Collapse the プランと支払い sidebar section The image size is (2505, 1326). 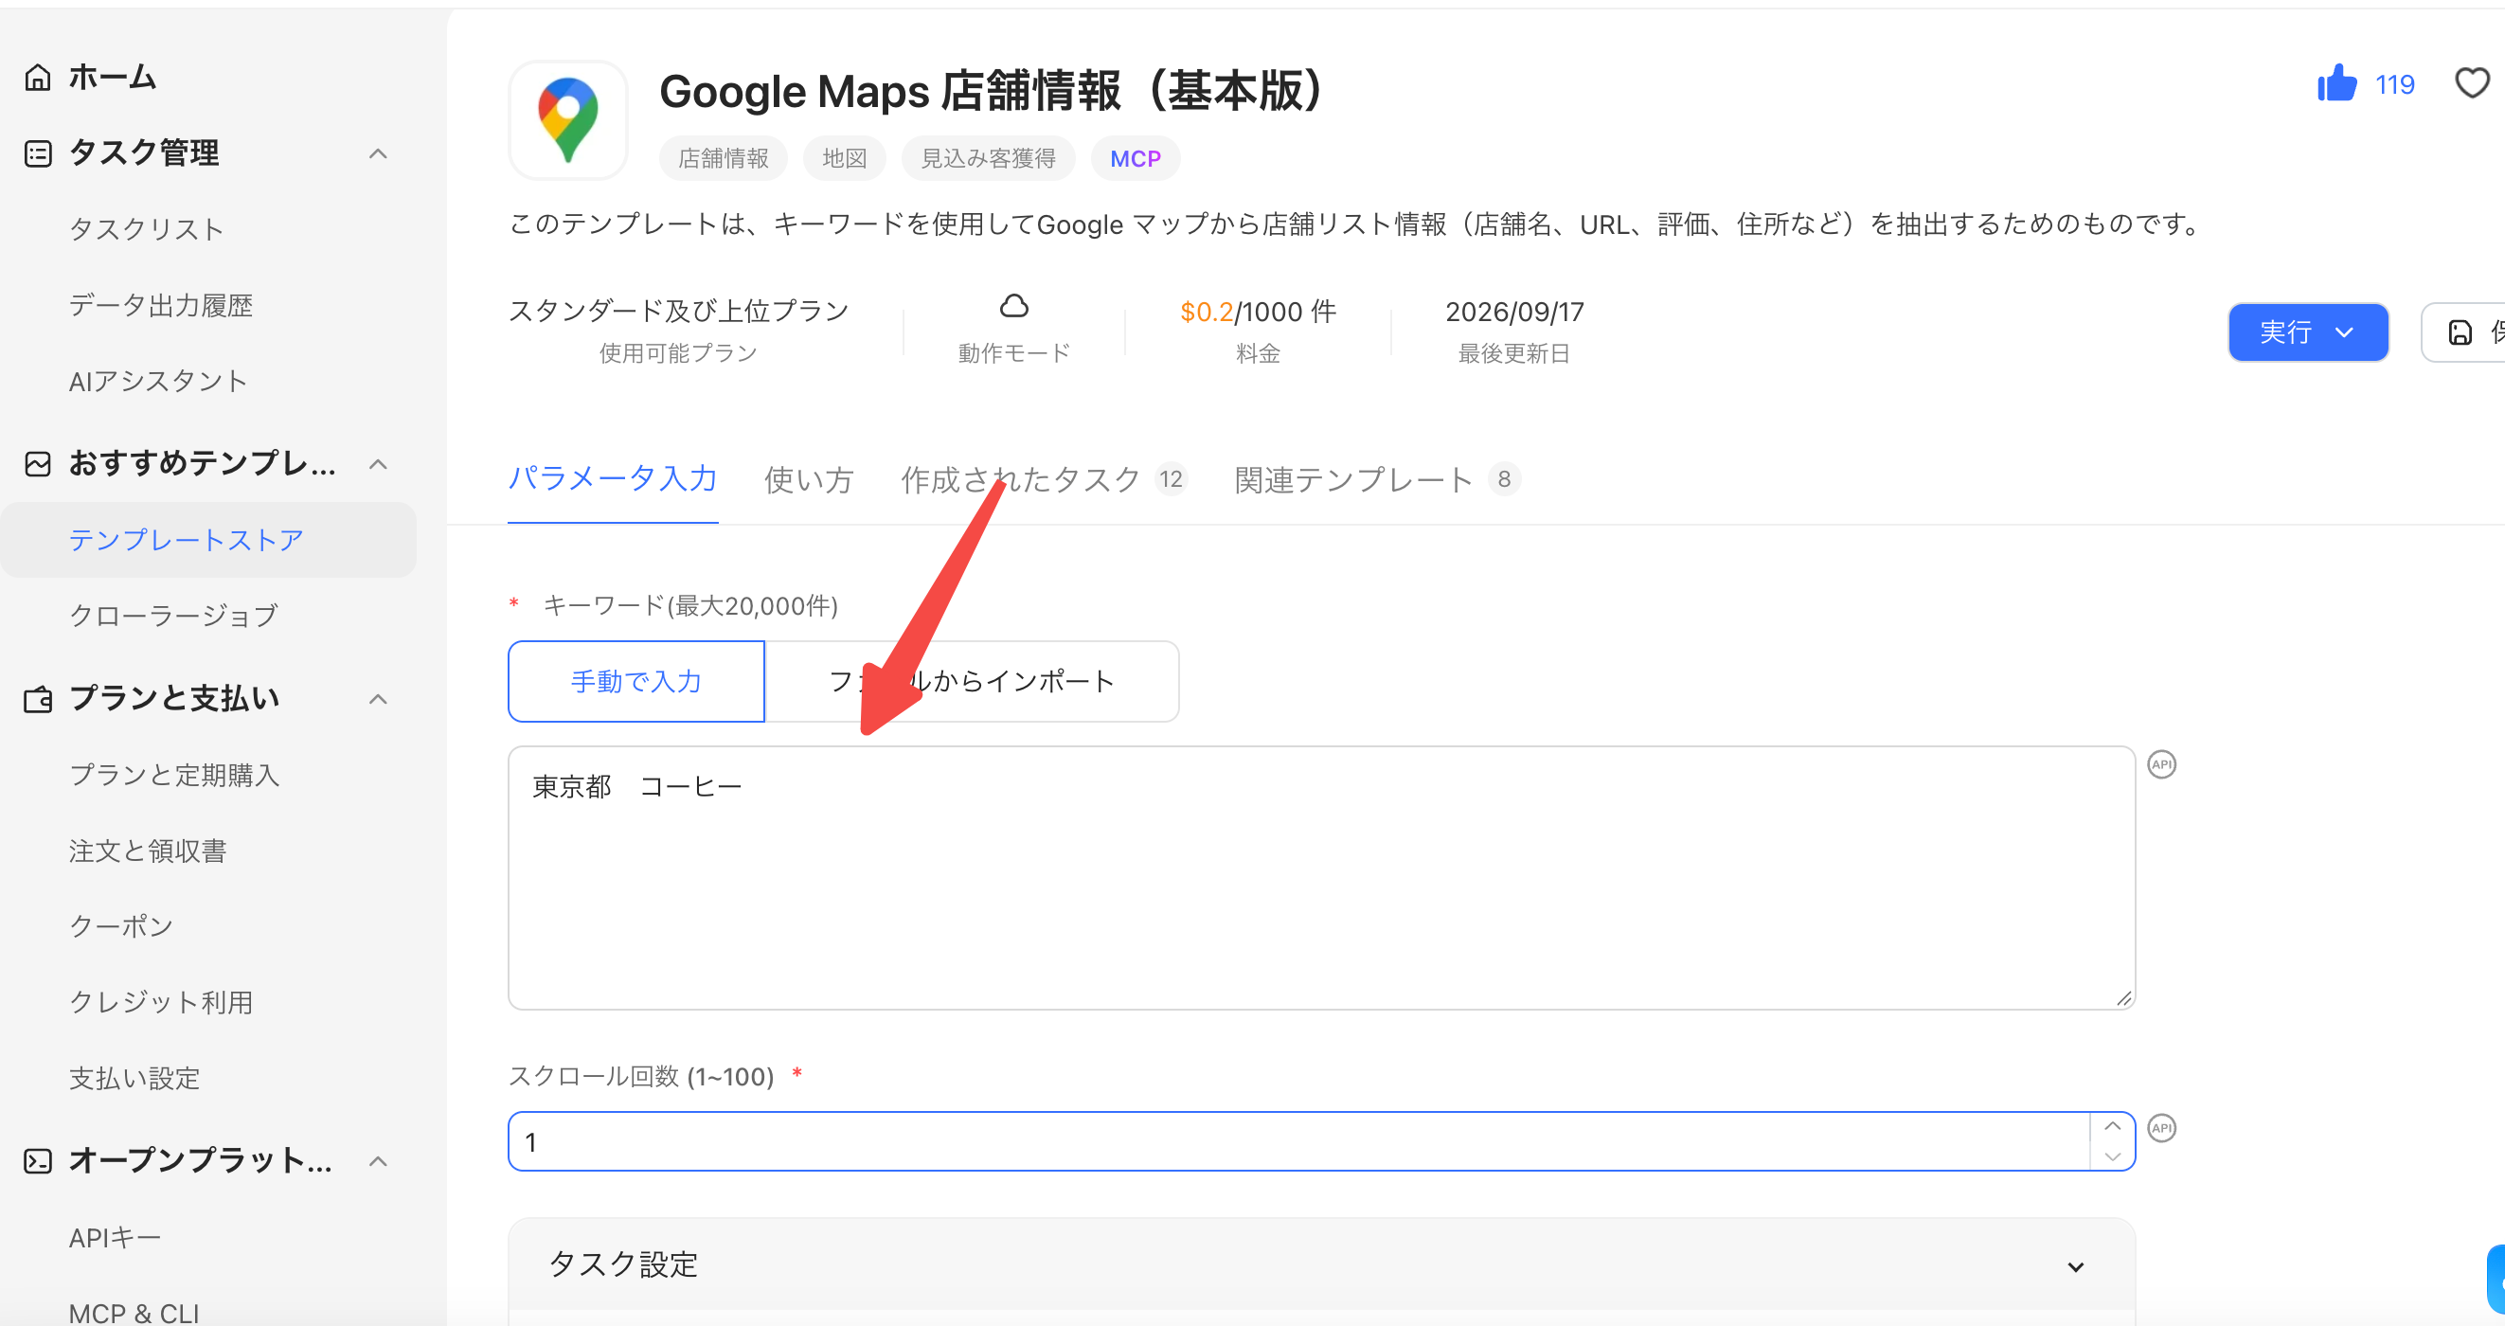378,700
